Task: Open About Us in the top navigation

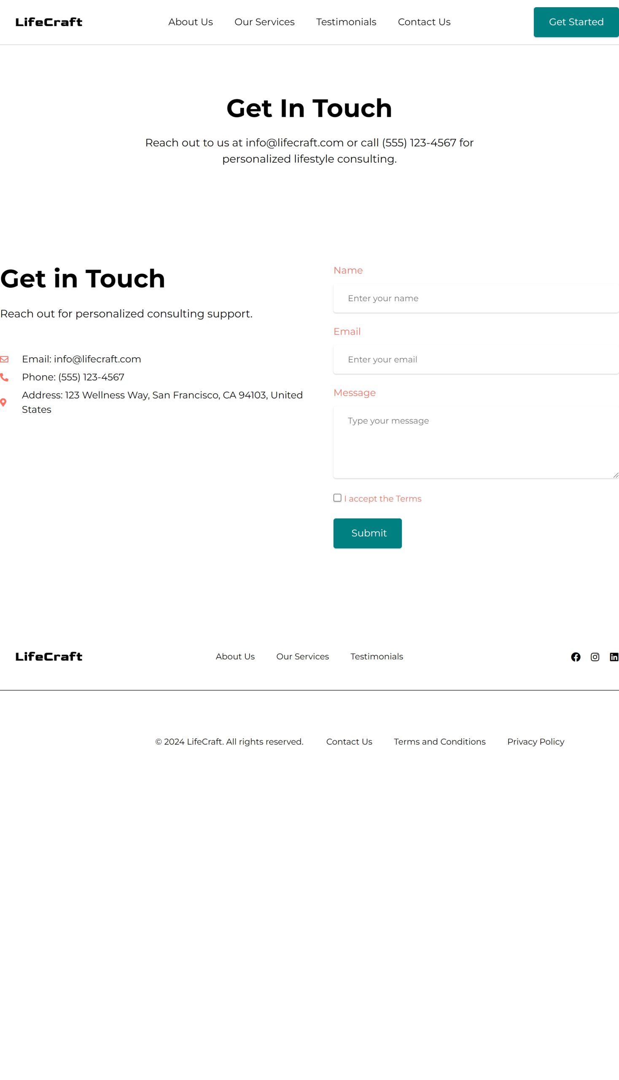Action: click(191, 22)
